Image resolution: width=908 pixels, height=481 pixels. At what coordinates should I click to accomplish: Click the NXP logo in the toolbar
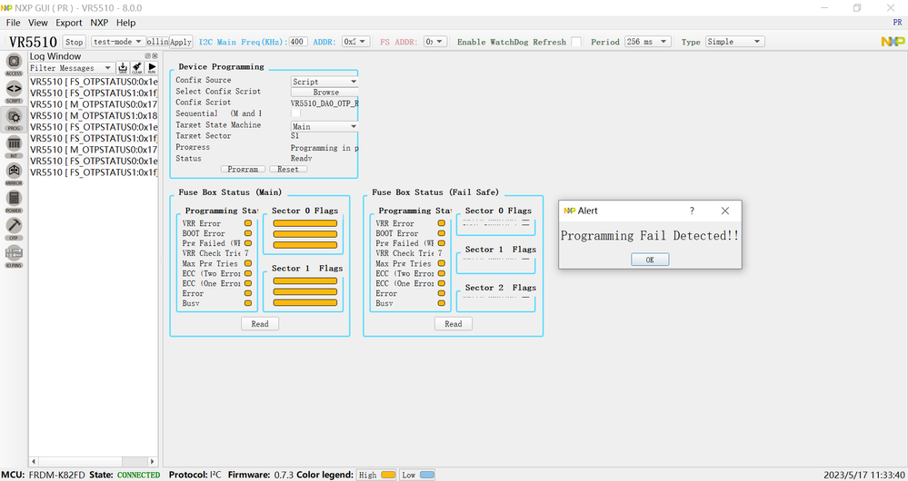click(x=893, y=42)
